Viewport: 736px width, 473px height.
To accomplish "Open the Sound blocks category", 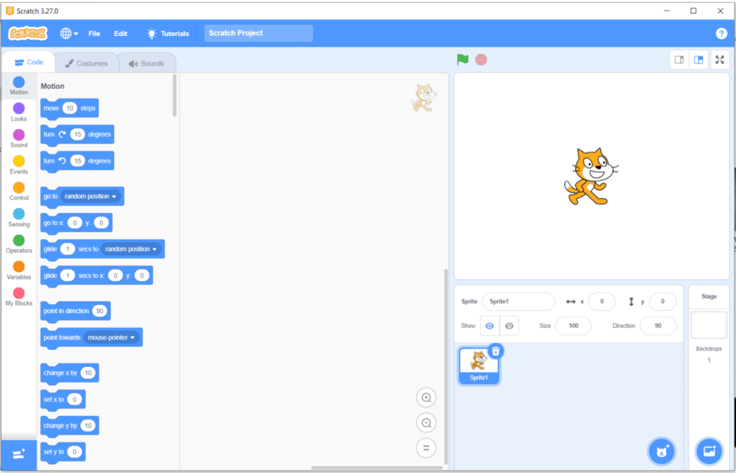I will 18,134.
